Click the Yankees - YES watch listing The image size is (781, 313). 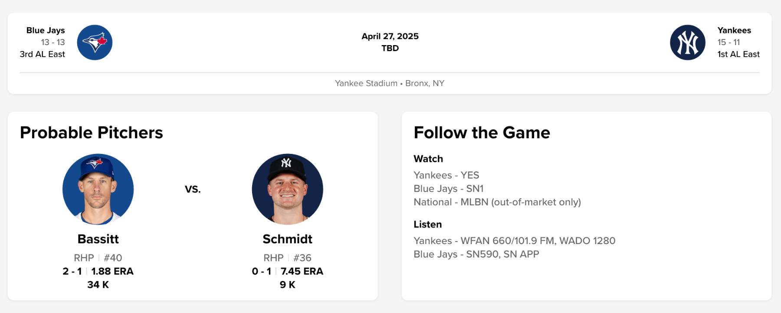[x=446, y=175]
